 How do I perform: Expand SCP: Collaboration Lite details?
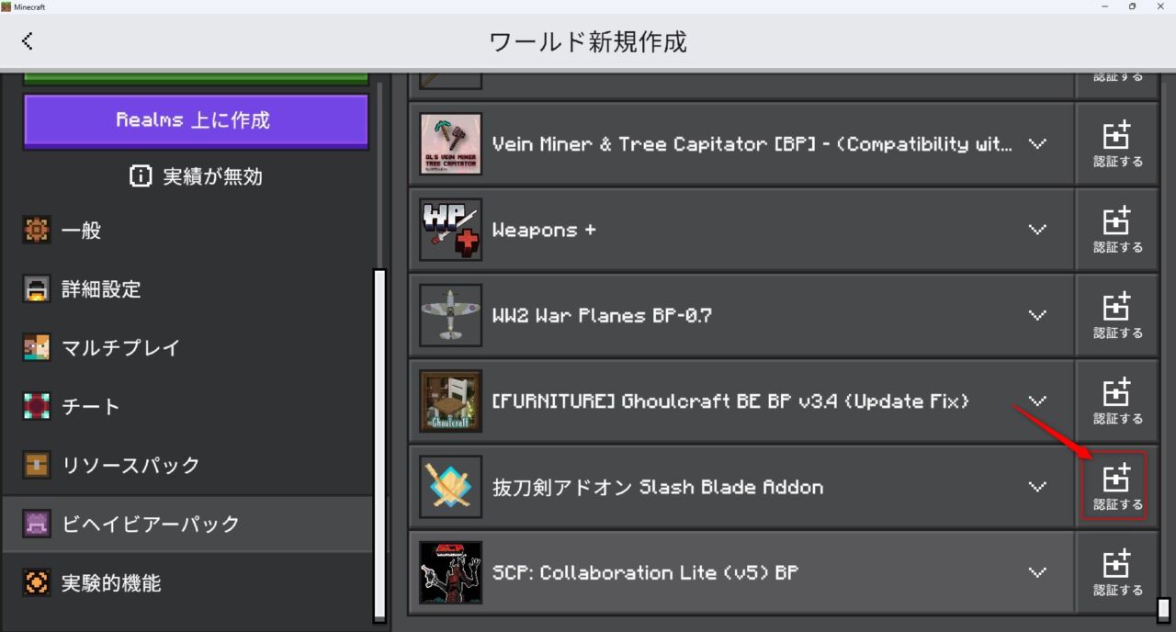pyautogui.click(x=1037, y=572)
